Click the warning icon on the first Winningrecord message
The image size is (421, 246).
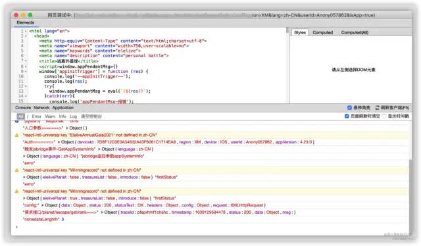(16, 170)
